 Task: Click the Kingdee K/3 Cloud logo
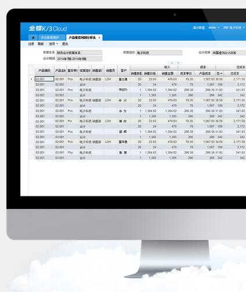(x=48, y=28)
